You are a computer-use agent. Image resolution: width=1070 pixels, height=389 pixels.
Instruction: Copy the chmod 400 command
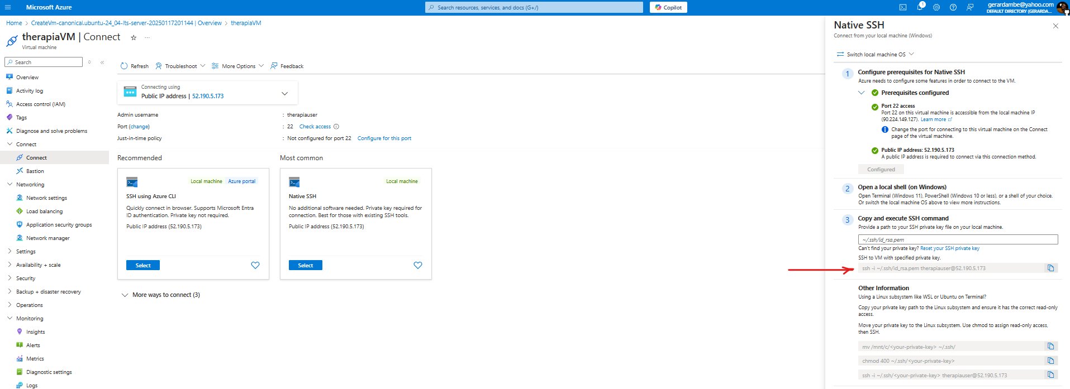pyautogui.click(x=1050, y=361)
